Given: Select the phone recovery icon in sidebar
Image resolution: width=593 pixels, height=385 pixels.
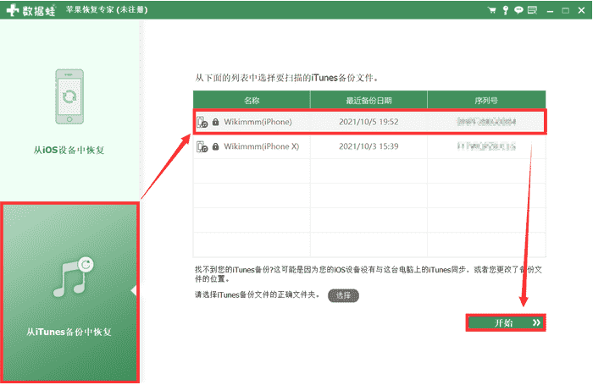Looking at the screenshot, I should click(69, 96).
